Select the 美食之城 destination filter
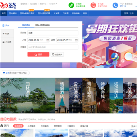Screen dimensions: 137x137 tap(84, 126)
